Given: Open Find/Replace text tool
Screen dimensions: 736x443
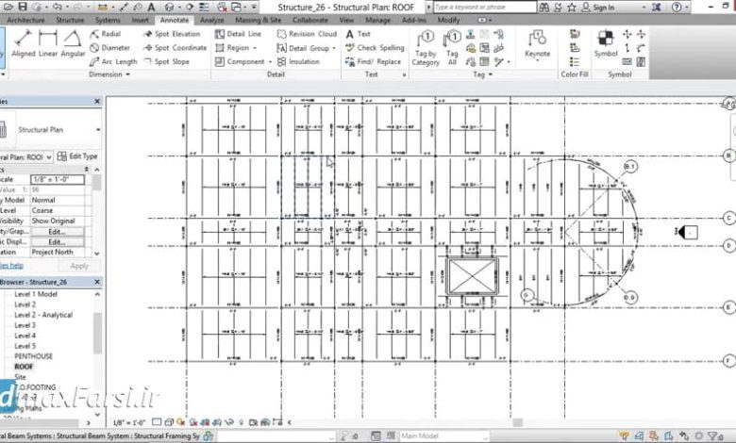Looking at the screenshot, I should click(373, 61).
